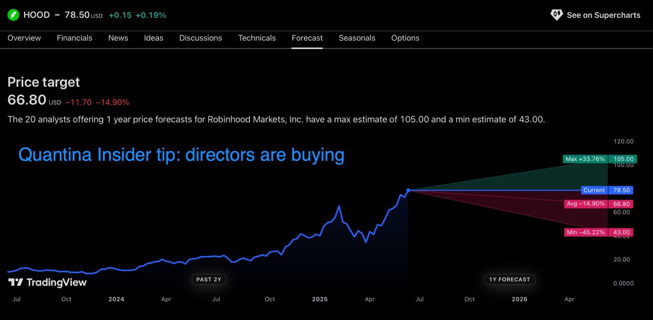
Task: Open the Options tab
Action: 405,38
